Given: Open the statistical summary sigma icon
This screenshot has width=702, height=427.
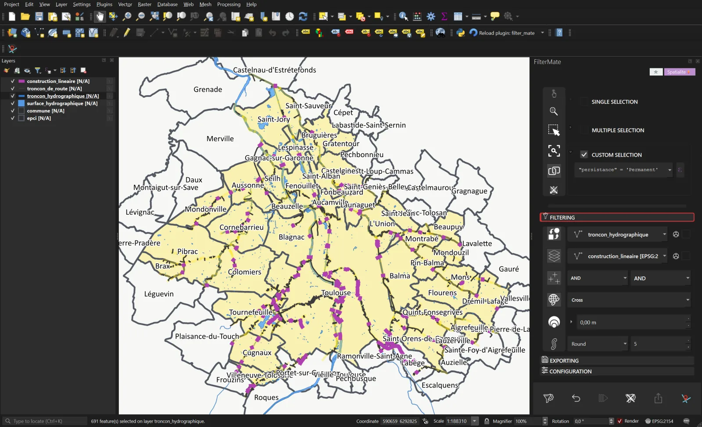Looking at the screenshot, I should 444,17.
